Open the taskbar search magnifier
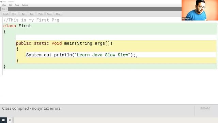 click(10, 120)
